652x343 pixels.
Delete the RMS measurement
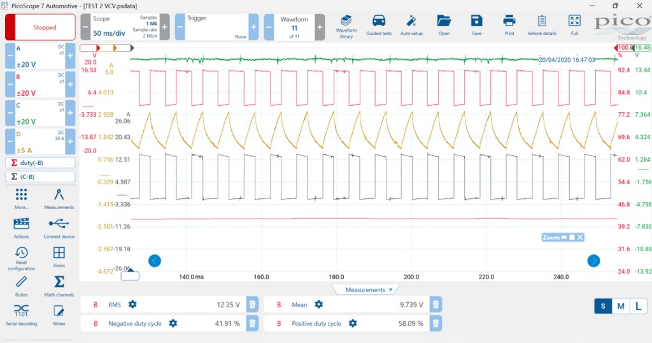[x=252, y=304]
